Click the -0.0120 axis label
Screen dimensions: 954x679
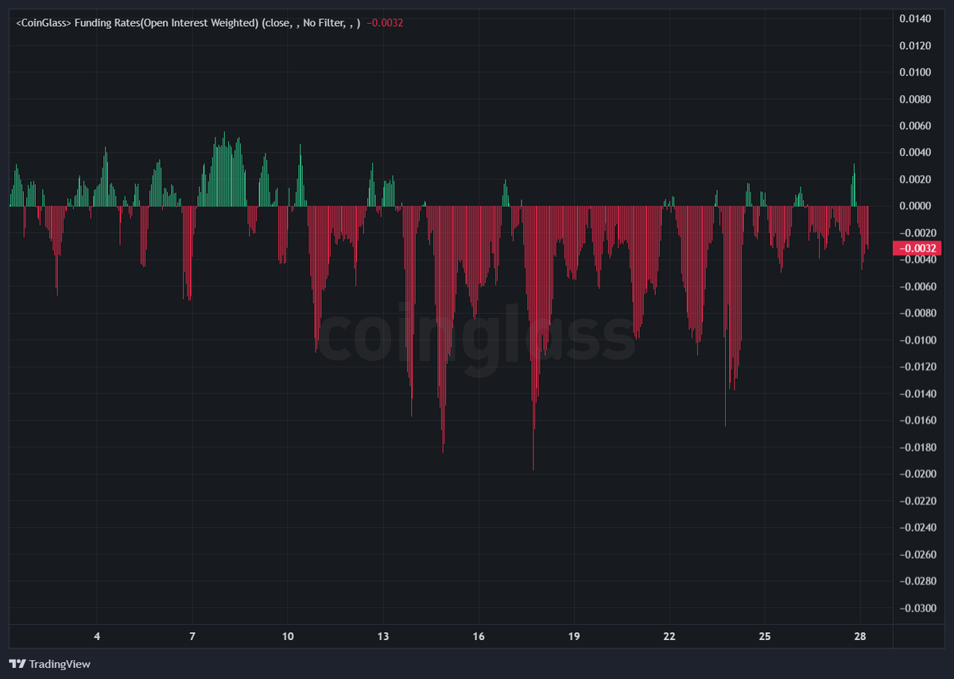tap(918, 367)
